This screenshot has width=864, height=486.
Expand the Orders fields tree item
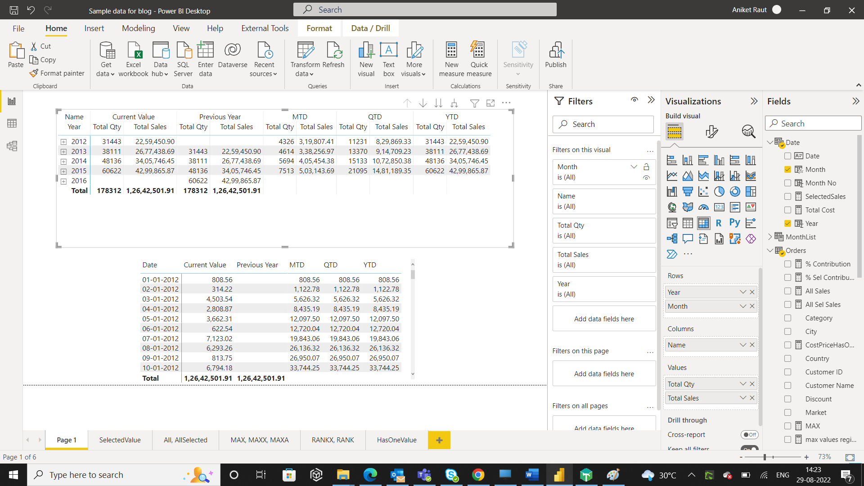[769, 250]
